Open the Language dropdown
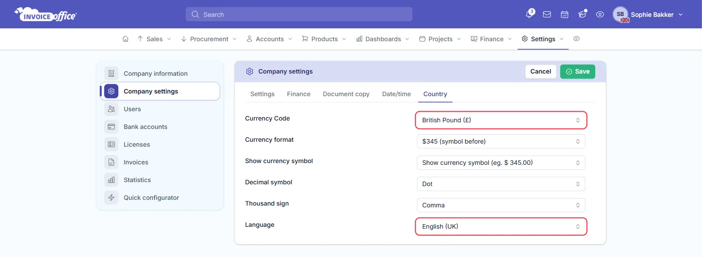This screenshot has height=257, width=702. click(x=501, y=226)
